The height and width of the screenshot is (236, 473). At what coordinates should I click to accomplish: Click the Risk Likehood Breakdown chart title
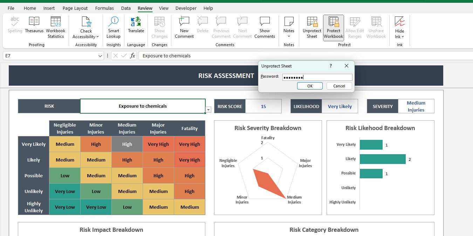click(x=380, y=128)
